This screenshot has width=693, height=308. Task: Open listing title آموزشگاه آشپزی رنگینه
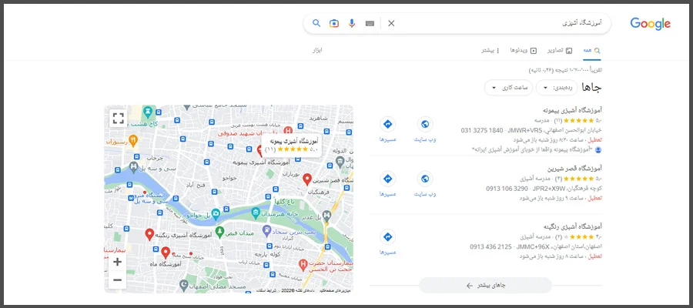click(x=571, y=226)
